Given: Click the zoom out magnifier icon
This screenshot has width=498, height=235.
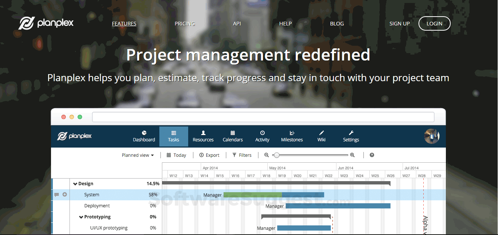Looking at the screenshot, I should pyautogui.click(x=266, y=155).
